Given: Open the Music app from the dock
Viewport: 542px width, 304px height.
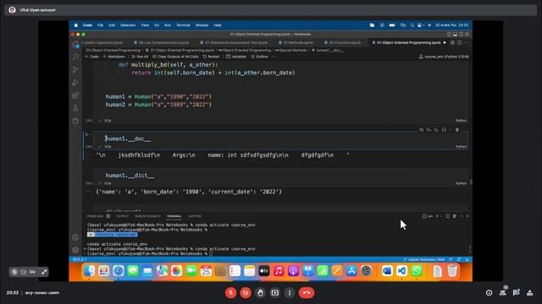Looking at the screenshot, I should (x=279, y=271).
